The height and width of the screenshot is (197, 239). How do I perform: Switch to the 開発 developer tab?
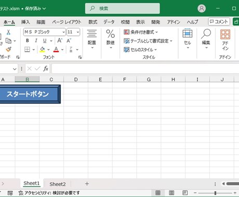(x=155, y=22)
